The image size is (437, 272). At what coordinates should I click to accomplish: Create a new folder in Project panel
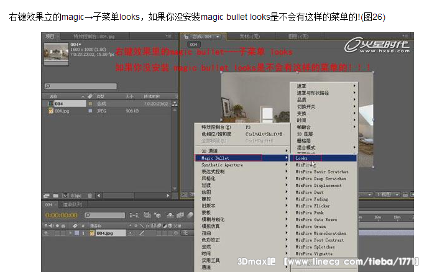(x=56, y=196)
